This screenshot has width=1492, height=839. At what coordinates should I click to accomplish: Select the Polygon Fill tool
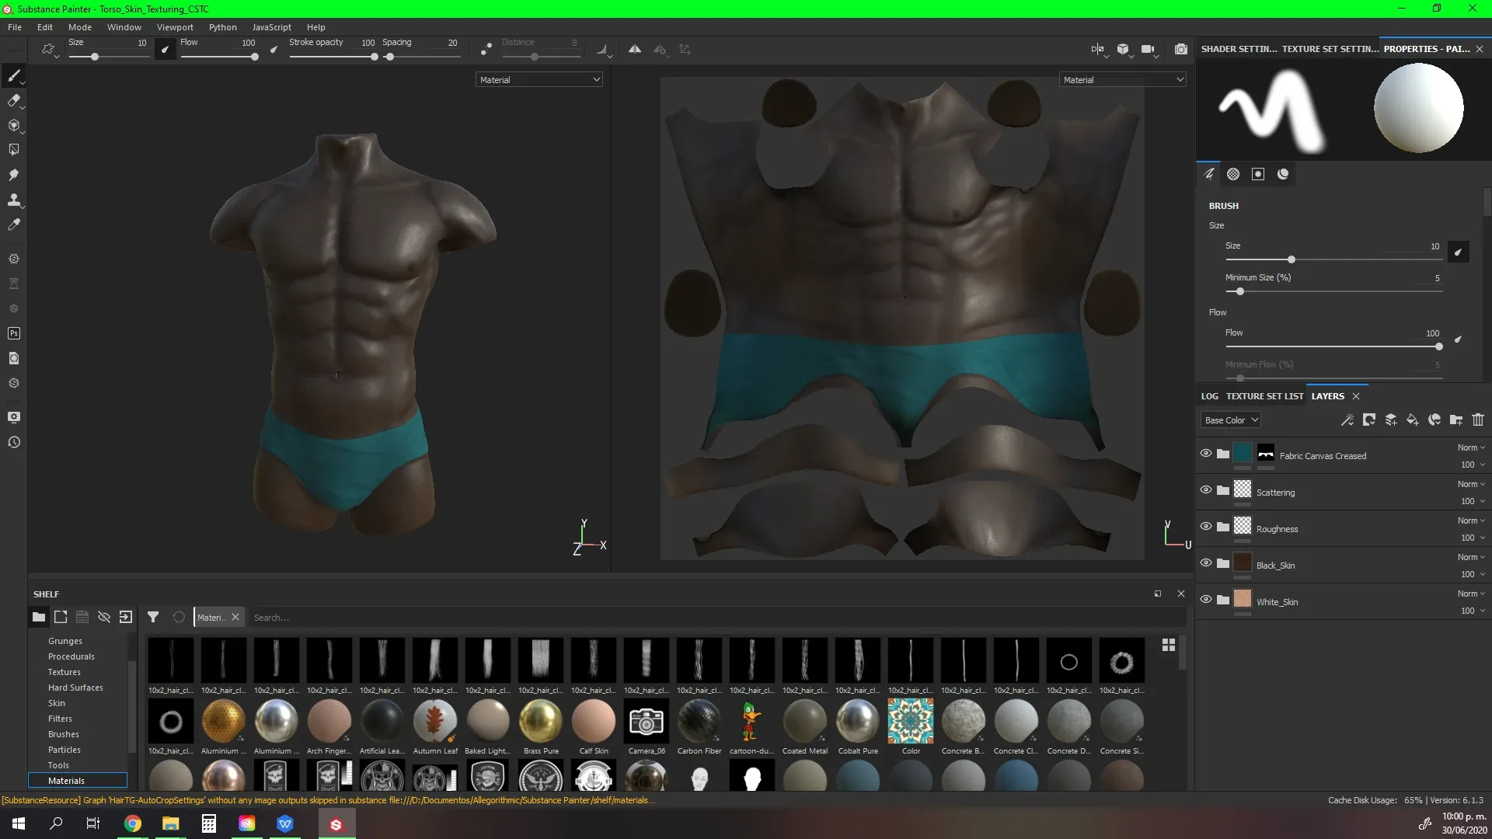tap(13, 150)
